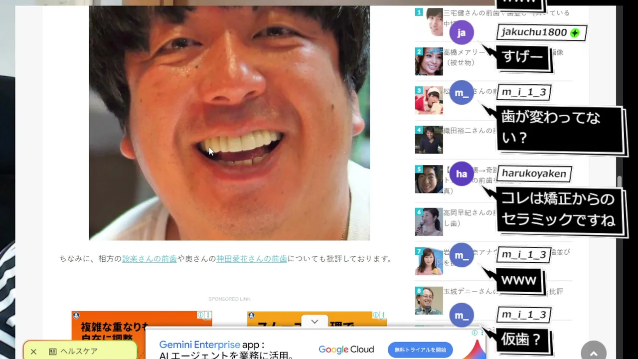Viewport: 638px width, 359px height.
Task: Click the Gemini Enterprise app ad headline
Action: [211, 345]
